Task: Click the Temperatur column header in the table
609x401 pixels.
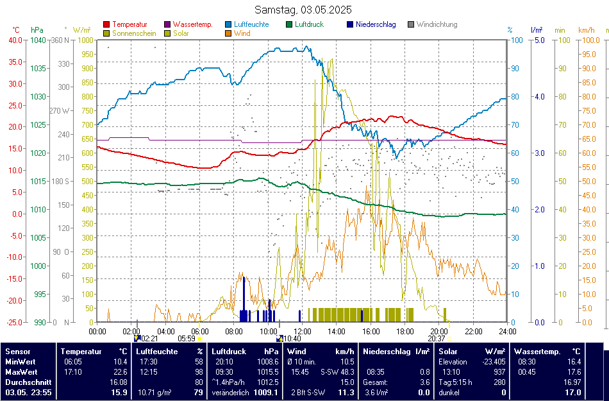Action: click(81, 351)
